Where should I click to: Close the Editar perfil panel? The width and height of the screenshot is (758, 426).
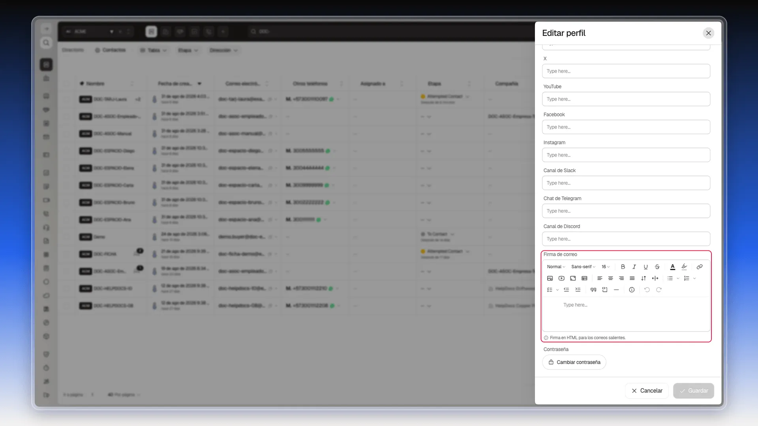709,33
